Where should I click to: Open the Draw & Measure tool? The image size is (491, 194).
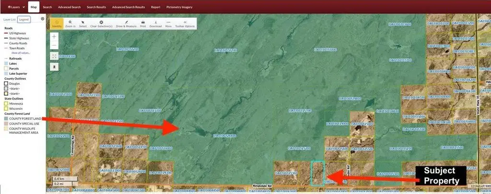127,23
